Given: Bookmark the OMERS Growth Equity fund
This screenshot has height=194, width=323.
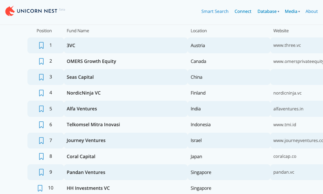Looking at the screenshot, I should coord(41,61).
